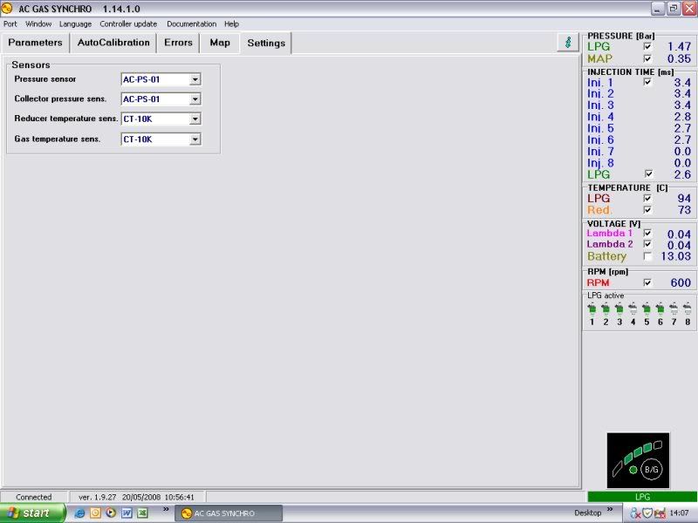Click the Battery voltage value 13.03
This screenshot has height=523, width=698.
pyautogui.click(x=675, y=256)
